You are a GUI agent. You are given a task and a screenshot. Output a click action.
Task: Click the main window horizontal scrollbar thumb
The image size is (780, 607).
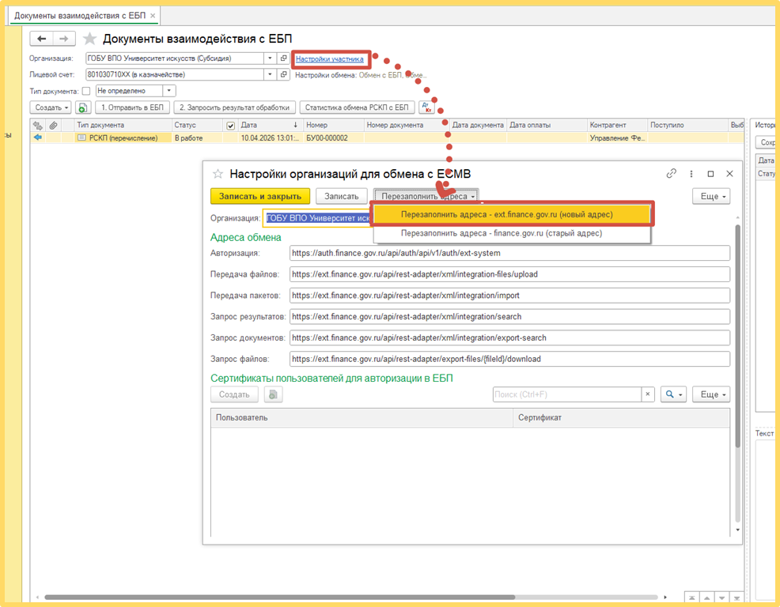click(279, 597)
